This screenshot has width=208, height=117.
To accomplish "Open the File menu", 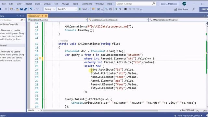I will [4, 4].
